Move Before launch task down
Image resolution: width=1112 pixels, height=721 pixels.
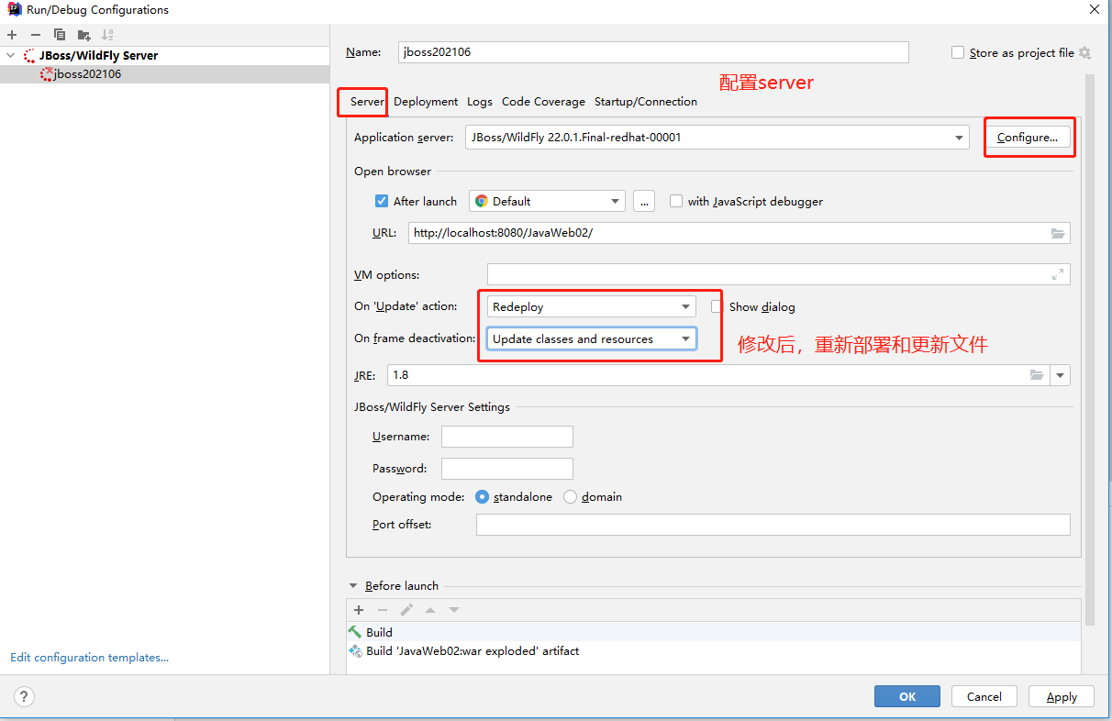(453, 610)
